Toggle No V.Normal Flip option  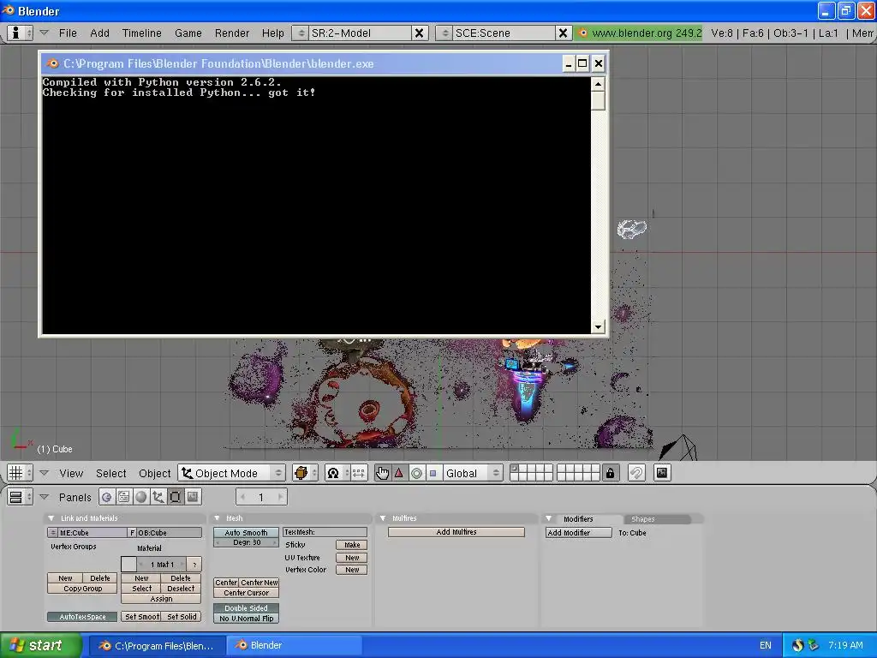pyautogui.click(x=246, y=619)
